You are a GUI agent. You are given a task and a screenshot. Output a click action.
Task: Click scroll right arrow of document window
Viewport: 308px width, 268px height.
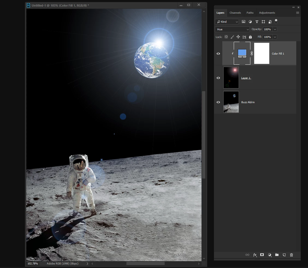(x=199, y=263)
